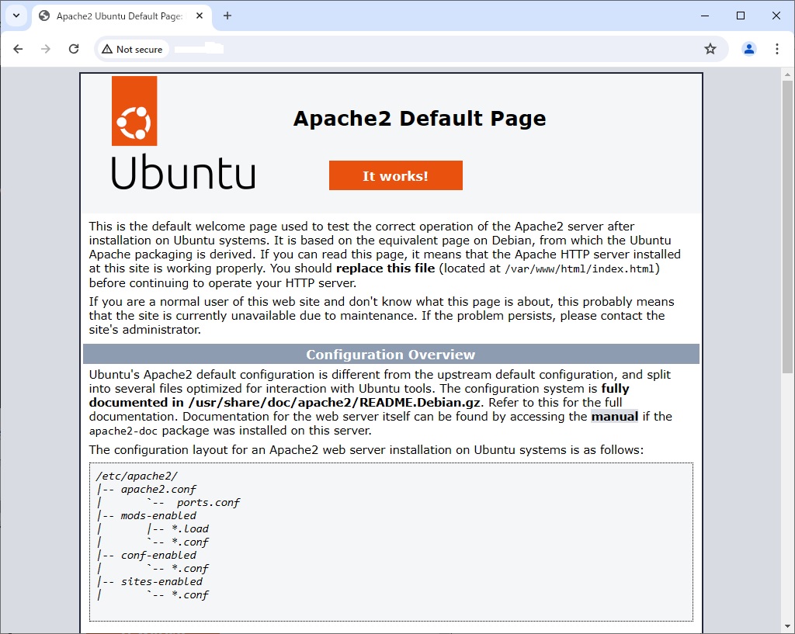The image size is (795, 634).
Task: Open the Chrome profile avatar
Action: pos(748,48)
